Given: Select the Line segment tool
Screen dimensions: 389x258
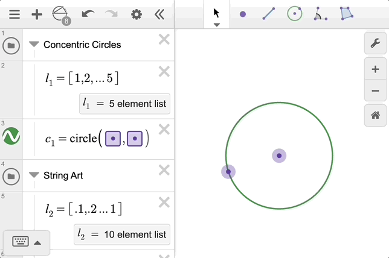Looking at the screenshot, I should click(x=269, y=14).
